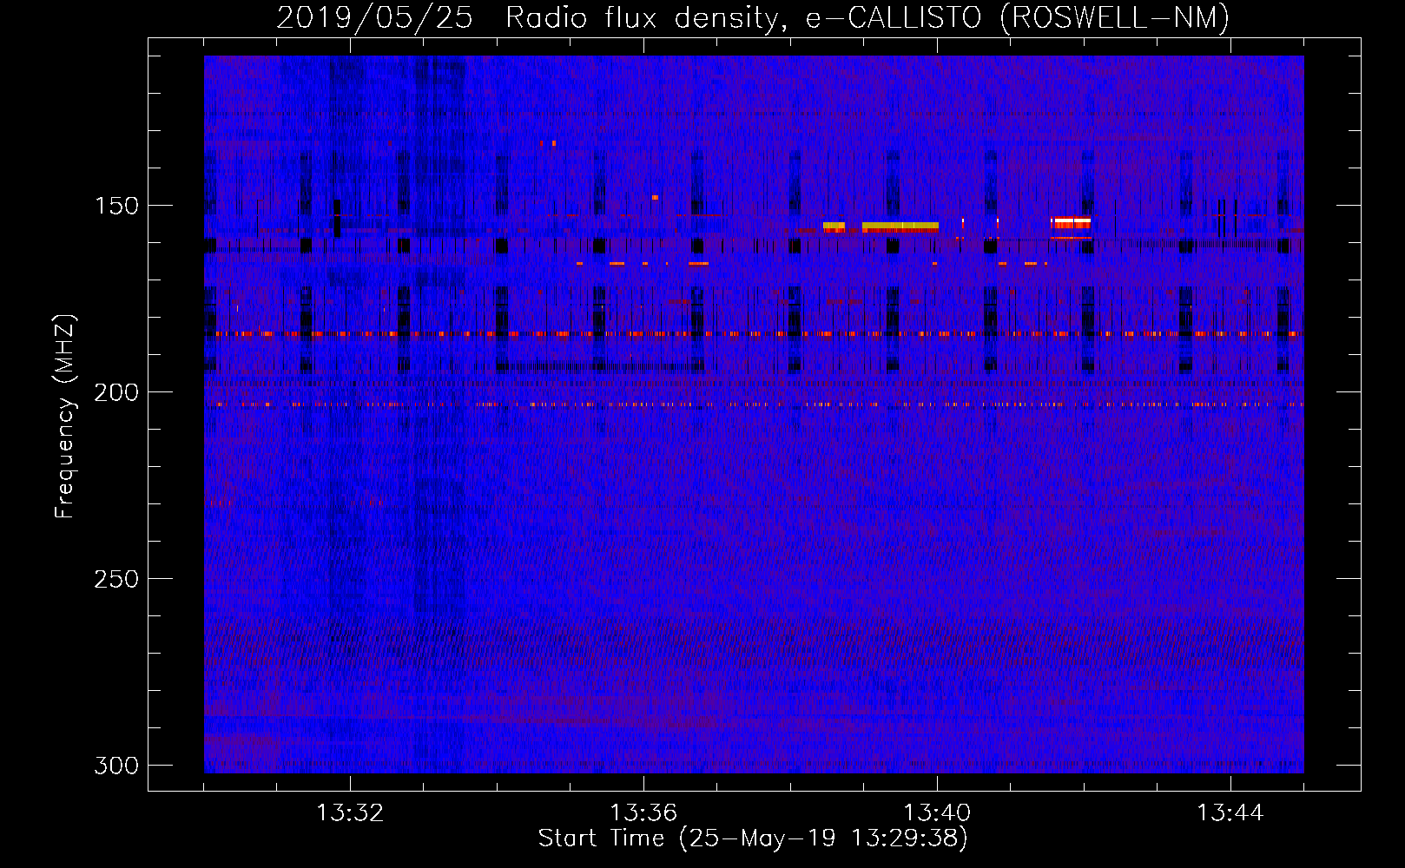
Task: Click the 300 frequency tick label
Action: point(116,766)
